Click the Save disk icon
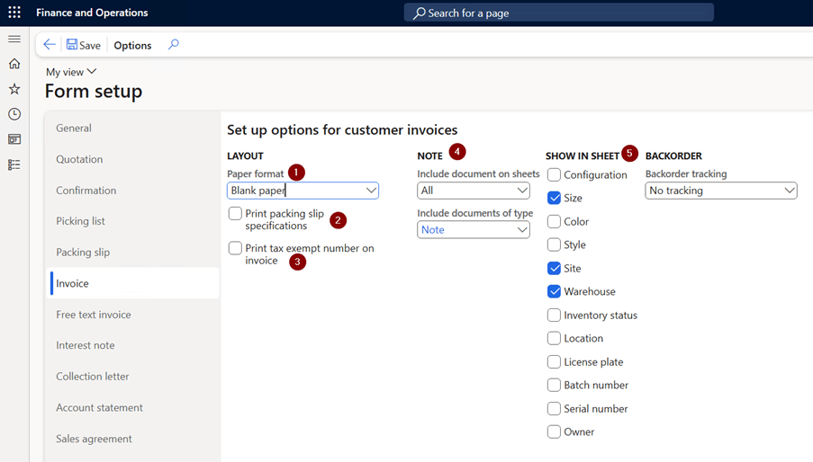813x462 pixels. point(72,45)
